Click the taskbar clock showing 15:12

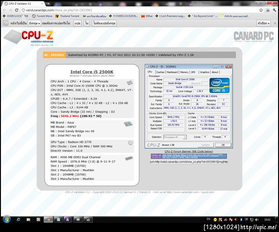267,220
